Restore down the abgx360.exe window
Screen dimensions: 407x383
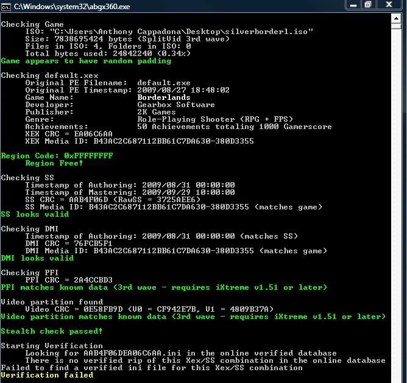pos(368,5)
